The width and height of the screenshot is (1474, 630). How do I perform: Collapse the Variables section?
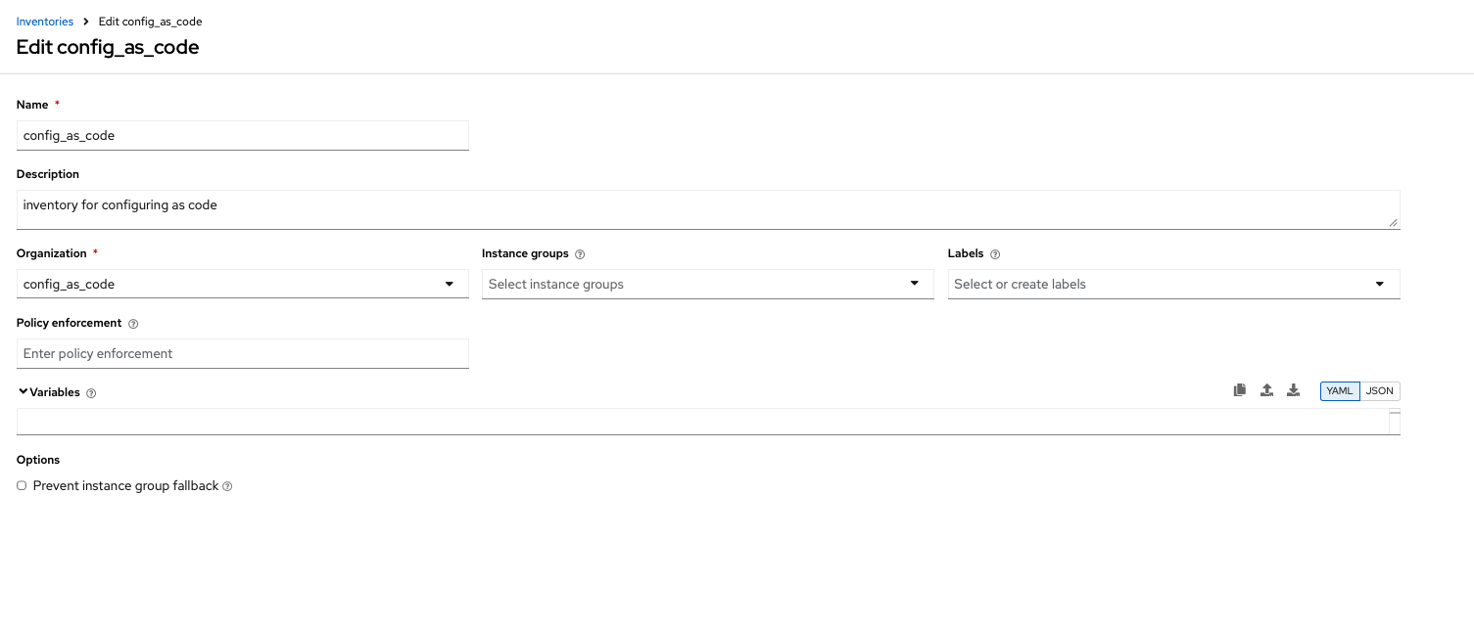pos(23,392)
